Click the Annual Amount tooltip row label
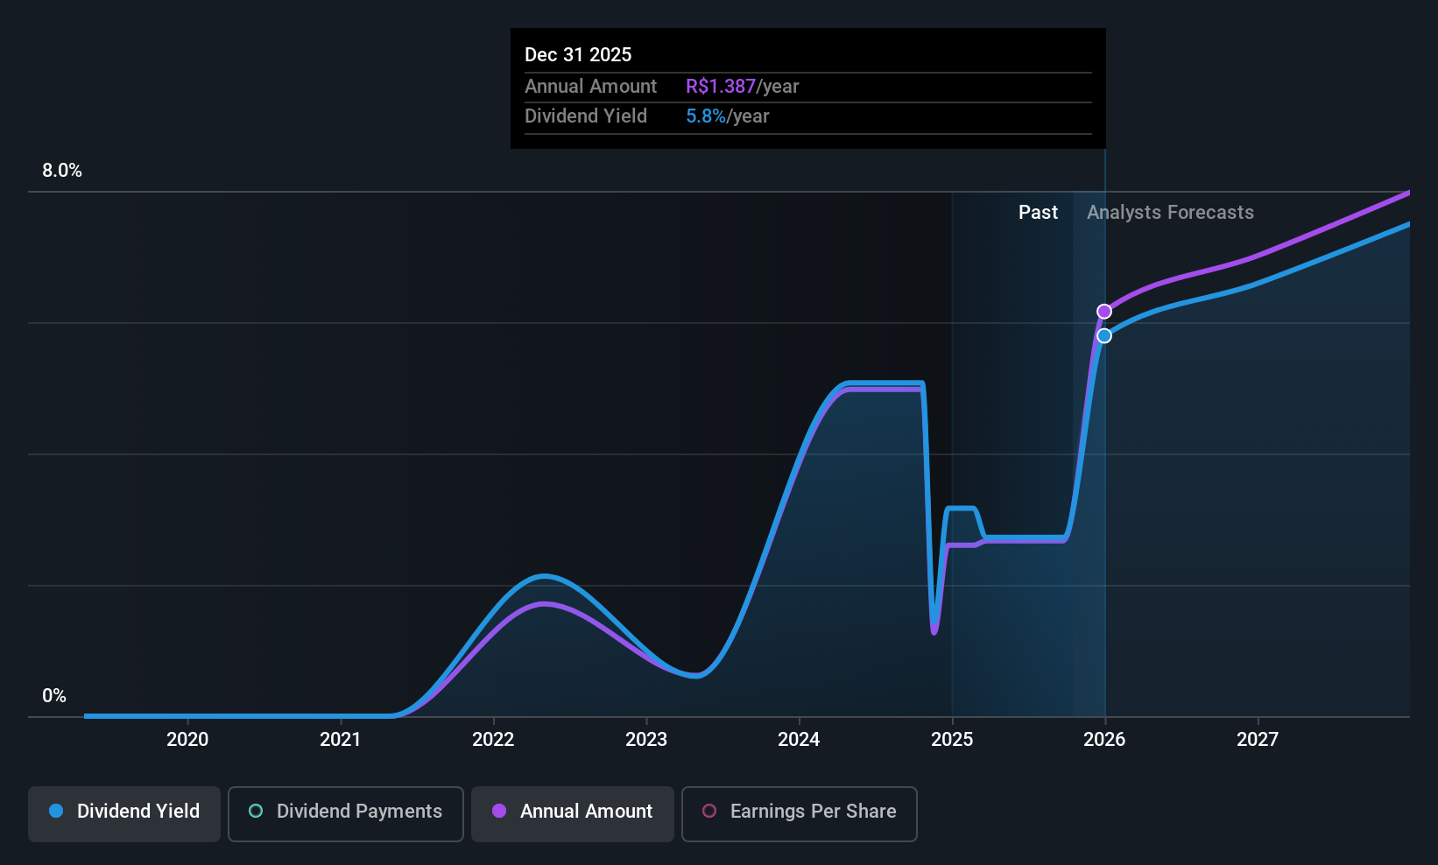The width and height of the screenshot is (1438, 865). point(590,87)
